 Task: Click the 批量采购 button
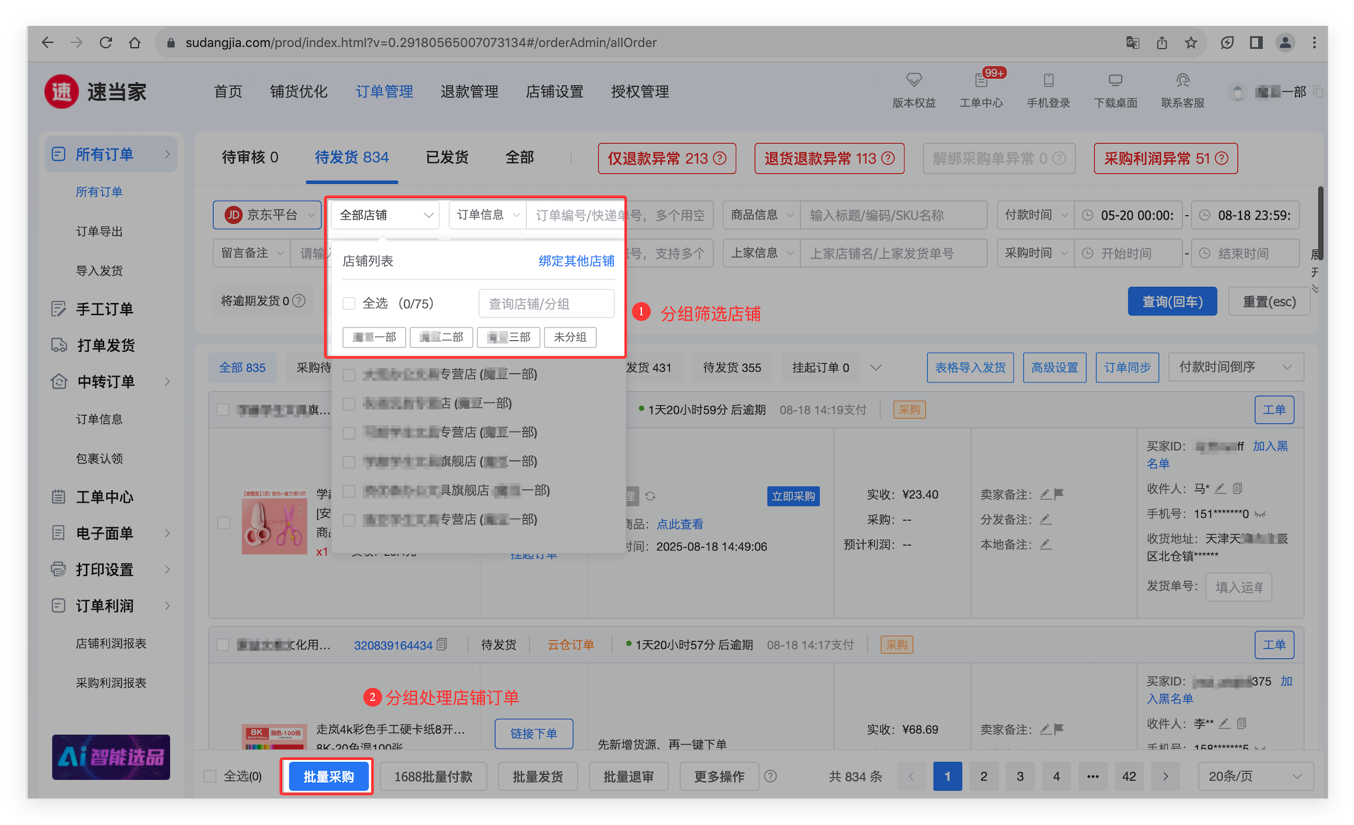click(x=328, y=776)
